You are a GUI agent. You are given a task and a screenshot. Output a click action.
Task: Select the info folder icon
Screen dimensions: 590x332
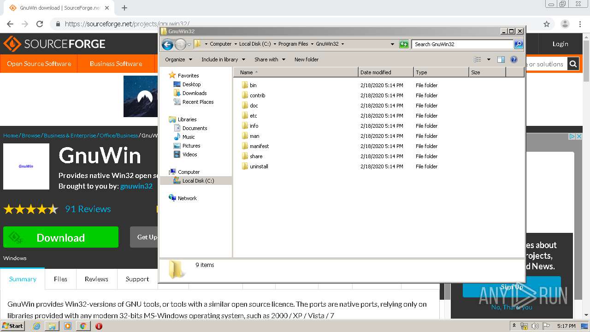(245, 126)
